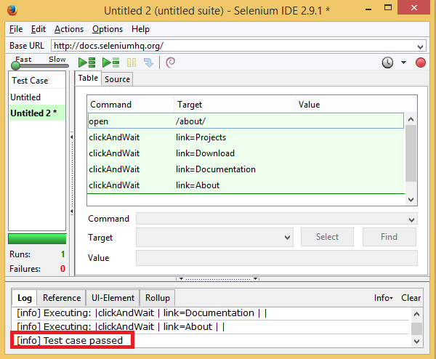
Task: Adjust the Fast-Slow speed slider
Action: 15,66
